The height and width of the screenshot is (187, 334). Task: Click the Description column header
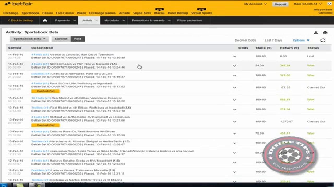pos(42,48)
